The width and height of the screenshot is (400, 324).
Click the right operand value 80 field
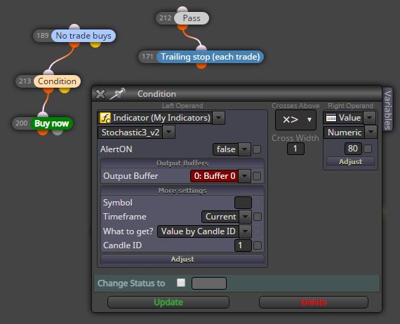click(x=353, y=149)
